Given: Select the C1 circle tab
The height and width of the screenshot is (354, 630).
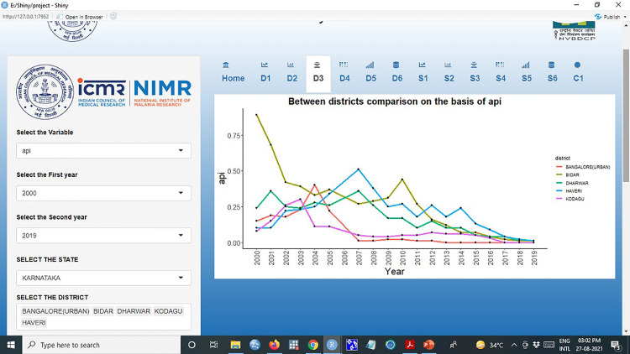Looking at the screenshot, I should point(578,72).
